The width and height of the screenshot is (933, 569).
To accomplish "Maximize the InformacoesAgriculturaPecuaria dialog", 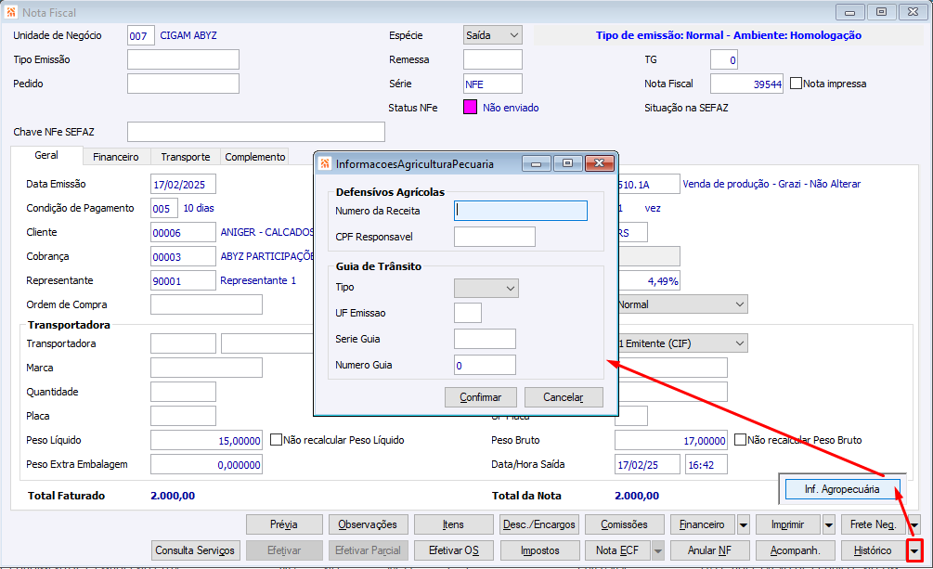I will 567,163.
